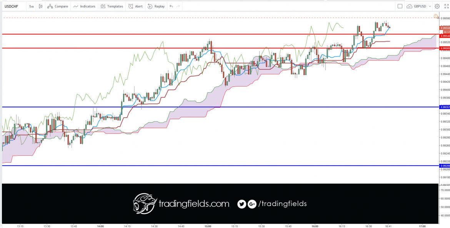This screenshot has height=228, width=450.
Task: Open chart settings with the gear icon
Action: point(437,6)
